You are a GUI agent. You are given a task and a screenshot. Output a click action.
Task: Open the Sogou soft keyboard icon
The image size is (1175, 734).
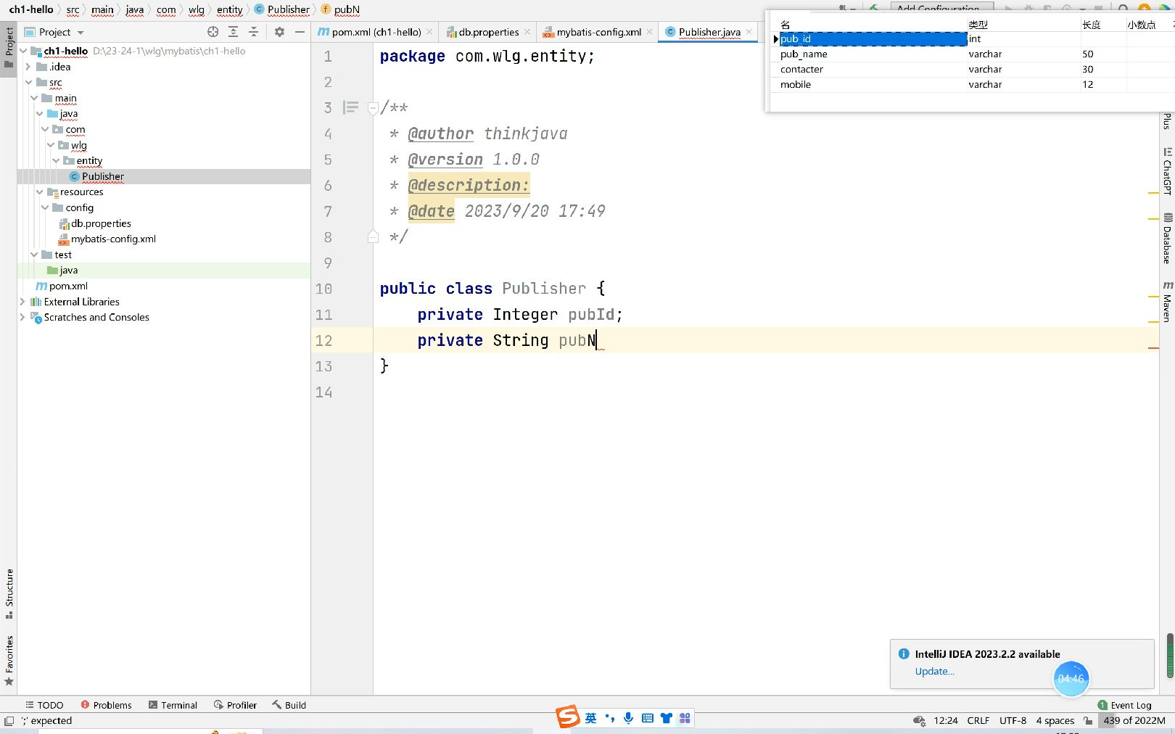pos(648,718)
